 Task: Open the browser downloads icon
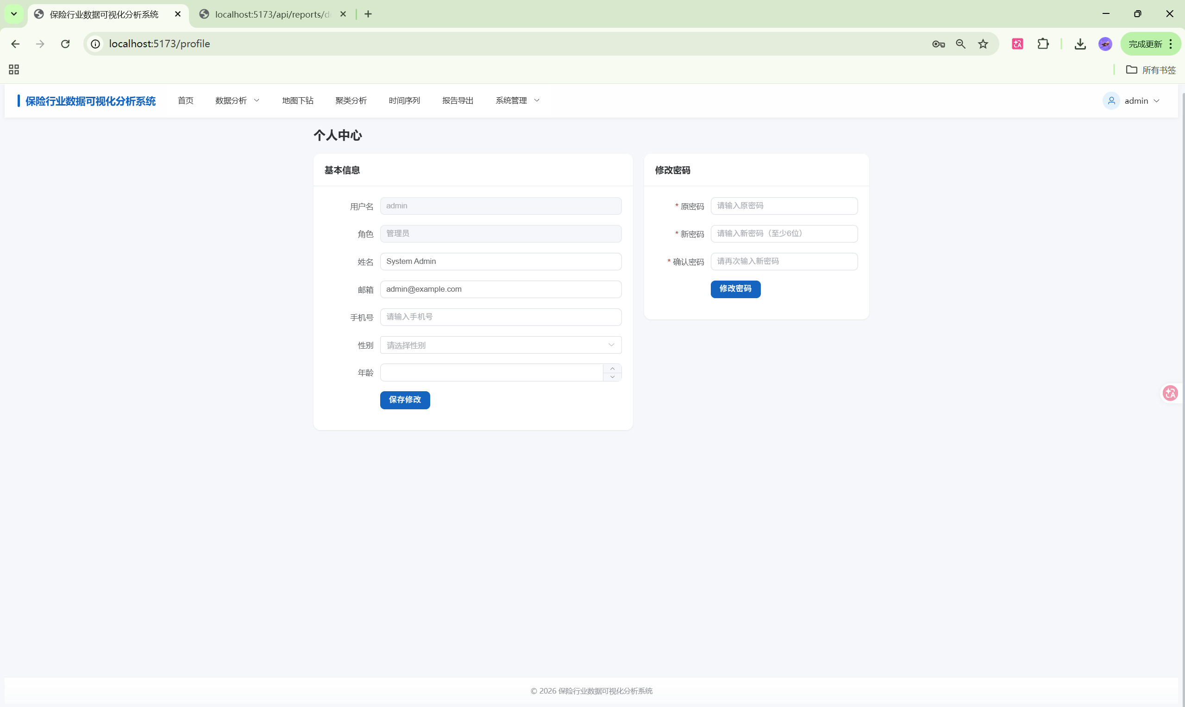click(x=1080, y=44)
